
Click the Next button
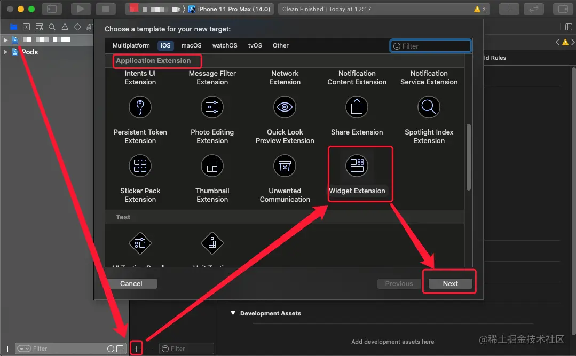pyautogui.click(x=450, y=283)
